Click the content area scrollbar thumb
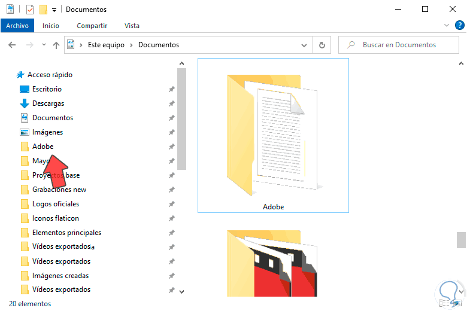467x311 pixels. click(461, 240)
